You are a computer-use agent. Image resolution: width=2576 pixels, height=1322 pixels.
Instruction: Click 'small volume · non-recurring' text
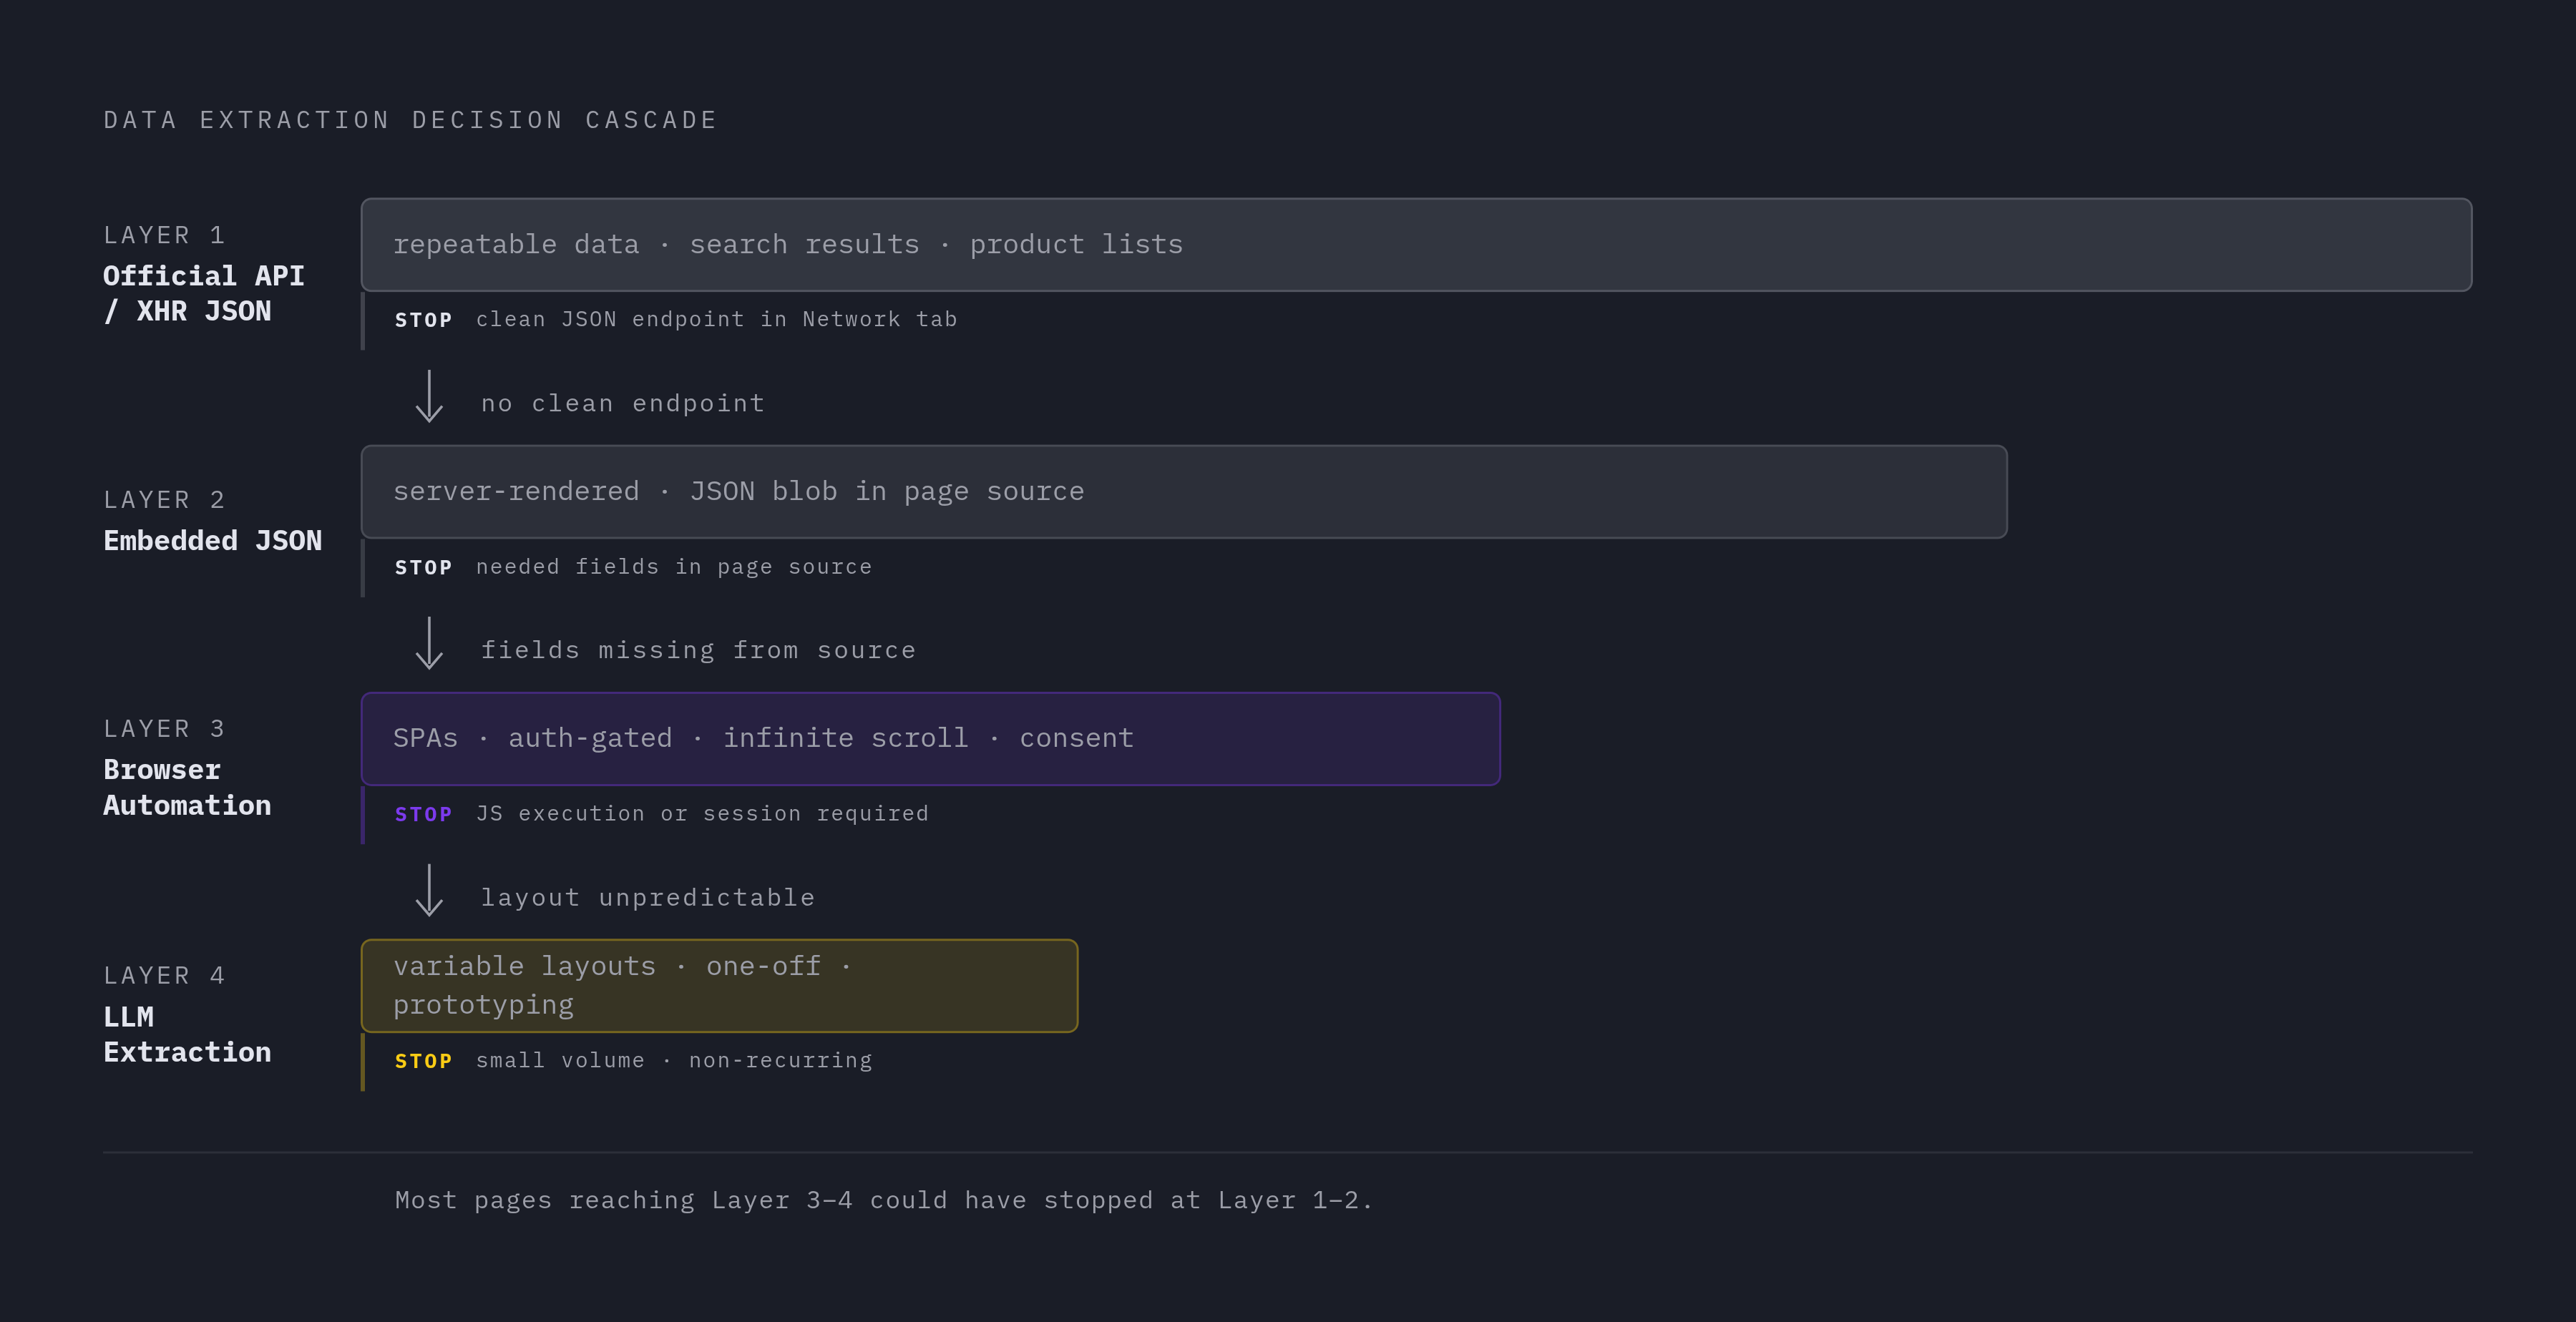tap(674, 1061)
